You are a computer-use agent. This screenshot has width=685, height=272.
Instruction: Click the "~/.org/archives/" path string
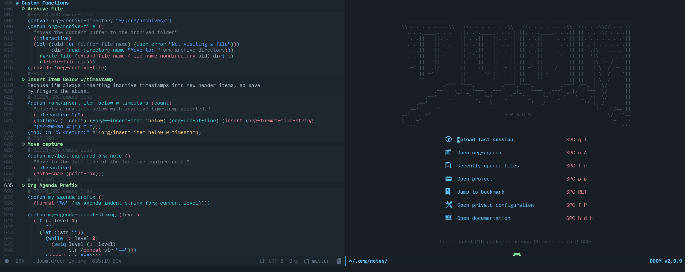[142, 21]
